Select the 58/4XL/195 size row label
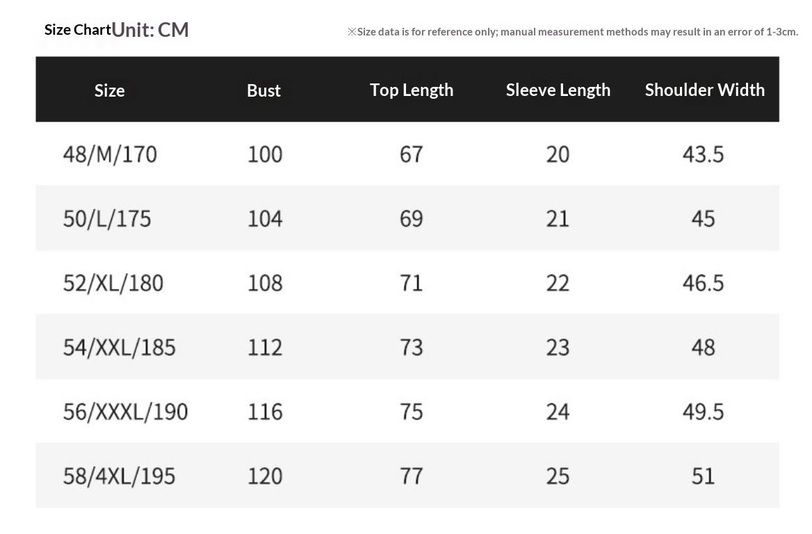Image resolution: width=812 pixels, height=534 pixels. pyautogui.click(x=120, y=476)
